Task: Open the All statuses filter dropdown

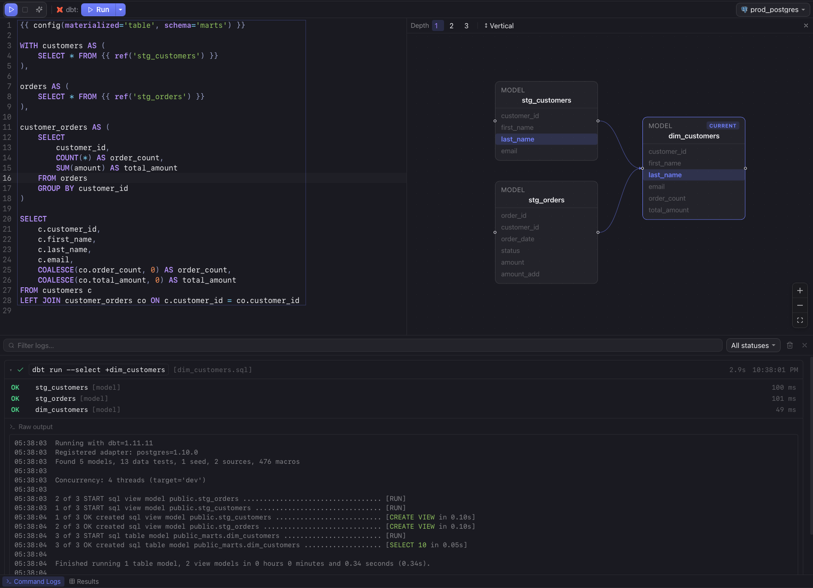Action: click(753, 345)
